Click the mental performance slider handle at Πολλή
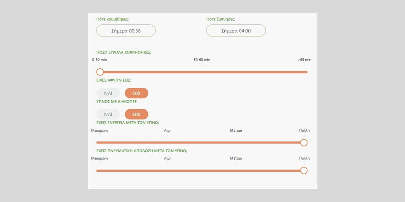Viewport: 405px width, 202px height. 304,170
